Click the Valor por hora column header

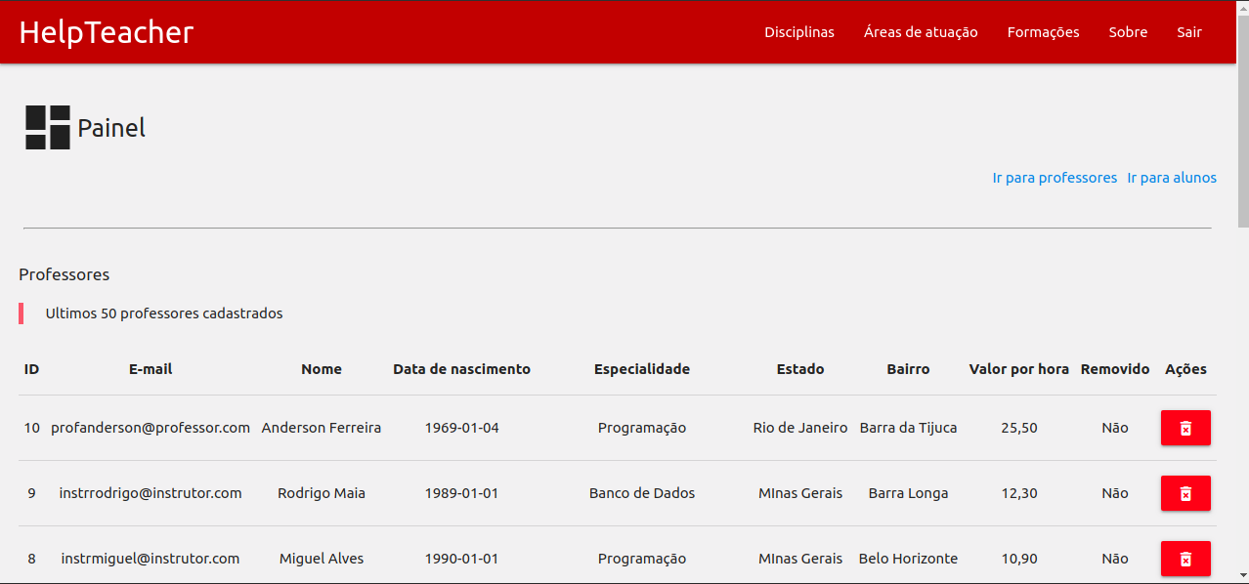[x=1018, y=369]
